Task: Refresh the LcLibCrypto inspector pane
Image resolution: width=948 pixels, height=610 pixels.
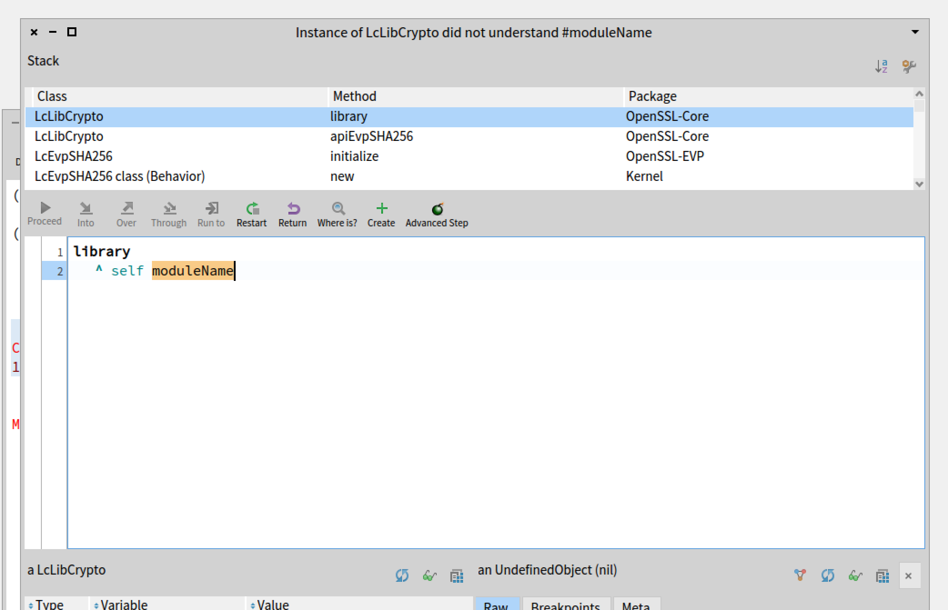Action: 402,575
